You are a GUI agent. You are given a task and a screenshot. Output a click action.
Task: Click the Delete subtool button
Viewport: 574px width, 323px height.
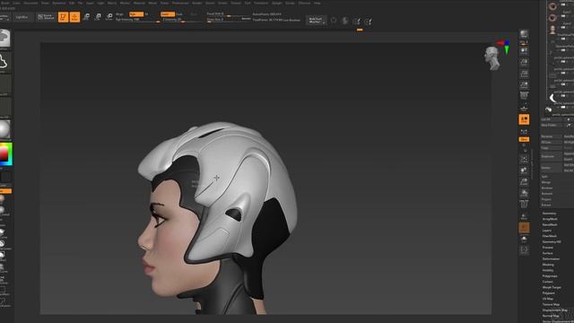[x=551, y=168]
